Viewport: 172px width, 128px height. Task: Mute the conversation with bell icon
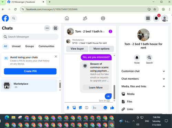(x=137, y=57)
